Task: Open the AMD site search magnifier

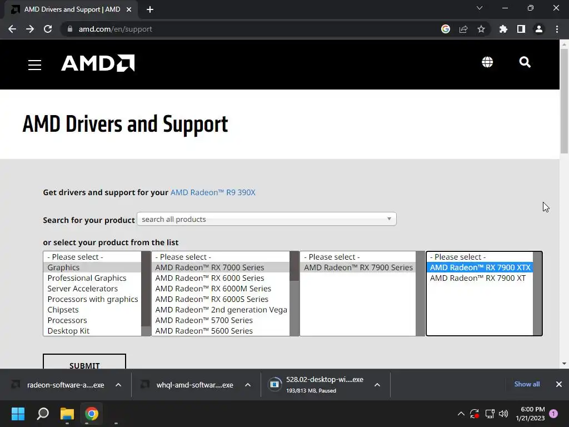Action: (525, 62)
